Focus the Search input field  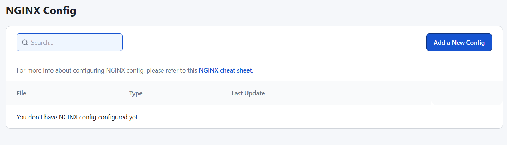click(70, 42)
